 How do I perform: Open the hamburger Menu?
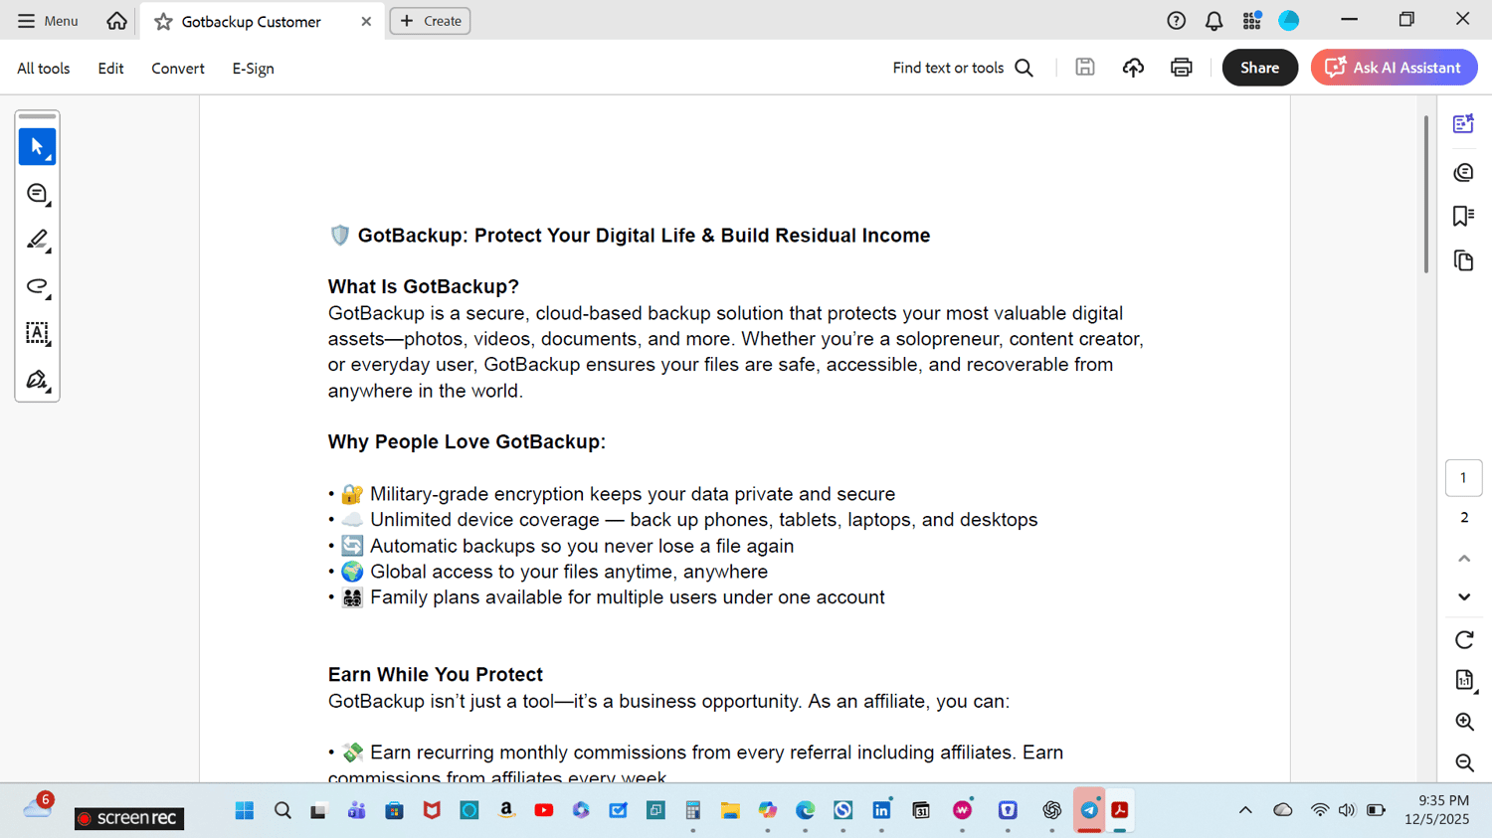(x=48, y=21)
